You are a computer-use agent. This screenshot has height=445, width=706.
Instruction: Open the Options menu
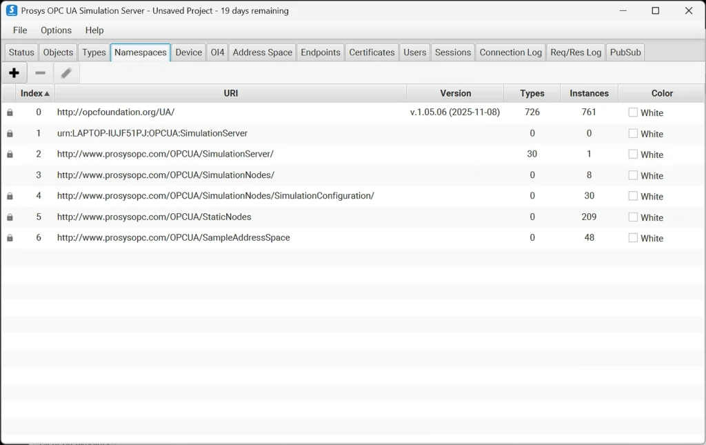56,30
